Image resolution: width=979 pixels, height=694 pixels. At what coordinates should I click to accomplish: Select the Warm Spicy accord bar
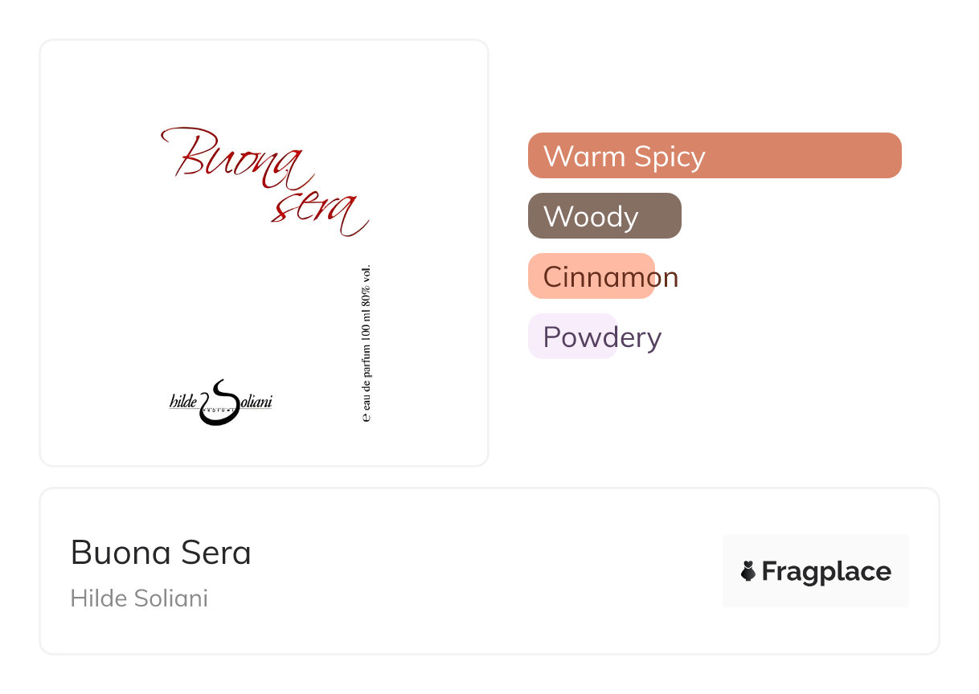pos(714,155)
